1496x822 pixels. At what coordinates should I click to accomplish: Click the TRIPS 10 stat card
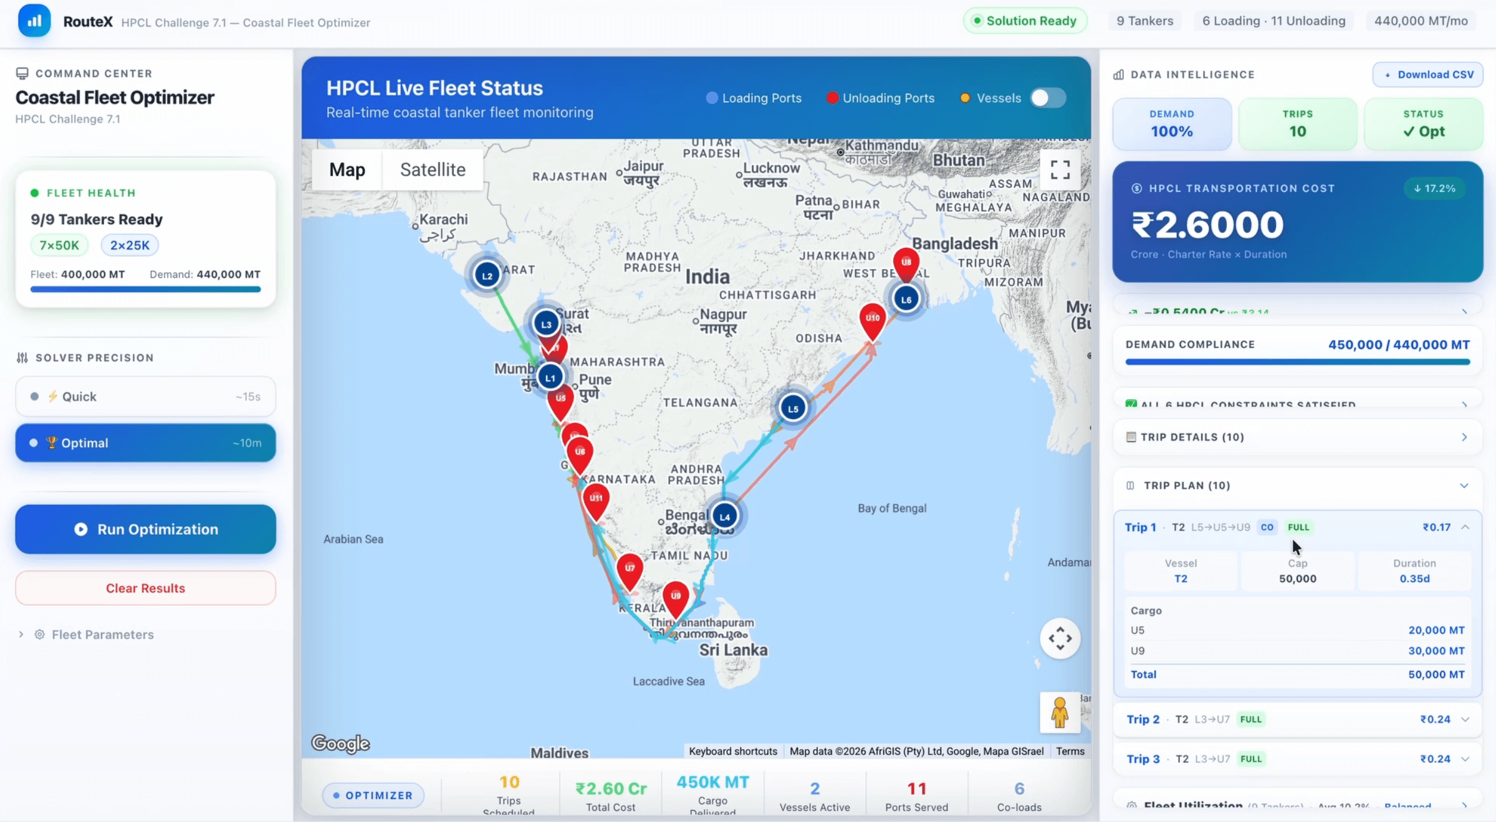pos(1297,123)
